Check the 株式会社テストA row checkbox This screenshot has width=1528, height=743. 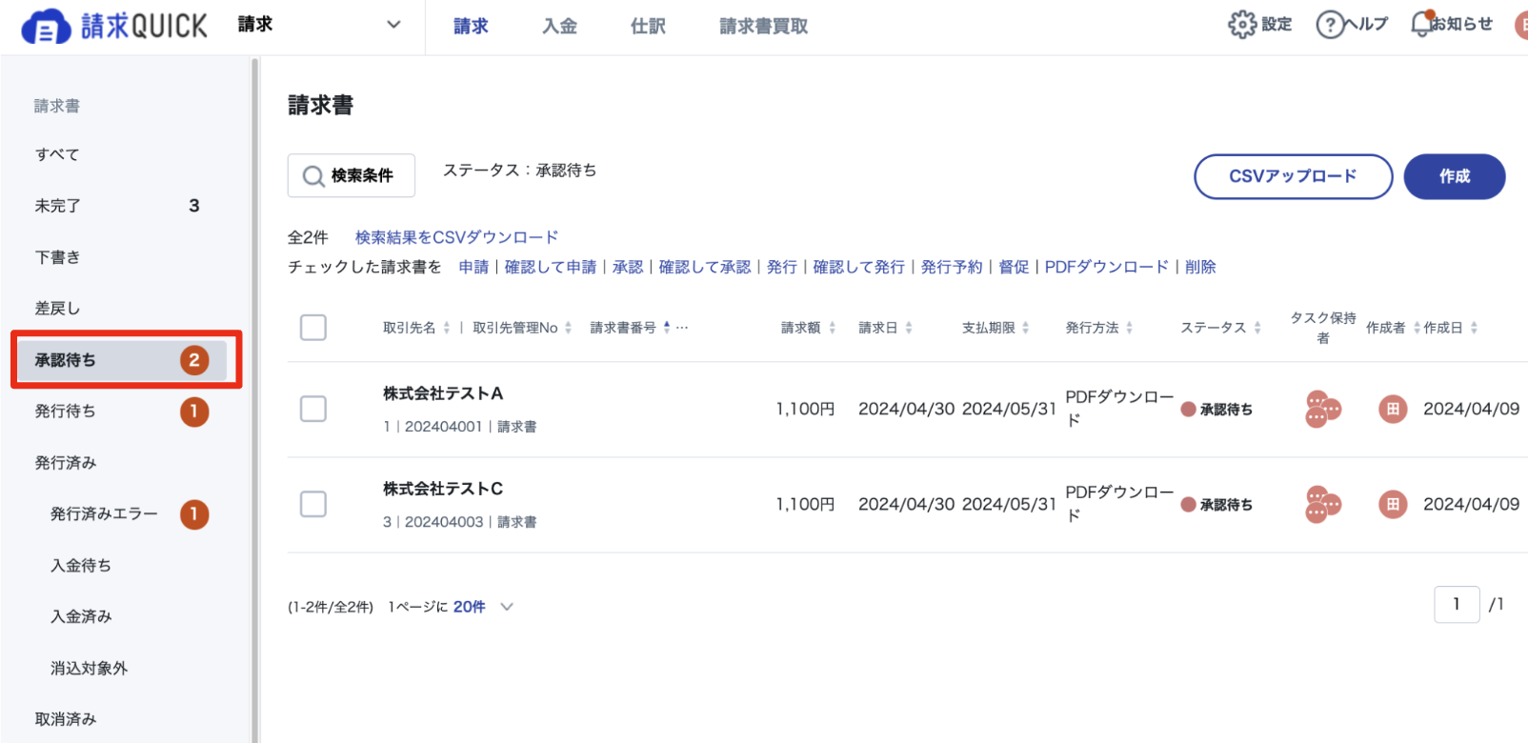(313, 409)
